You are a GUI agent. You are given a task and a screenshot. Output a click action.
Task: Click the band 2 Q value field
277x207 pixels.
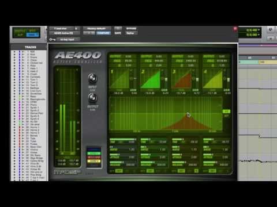click(x=159, y=66)
